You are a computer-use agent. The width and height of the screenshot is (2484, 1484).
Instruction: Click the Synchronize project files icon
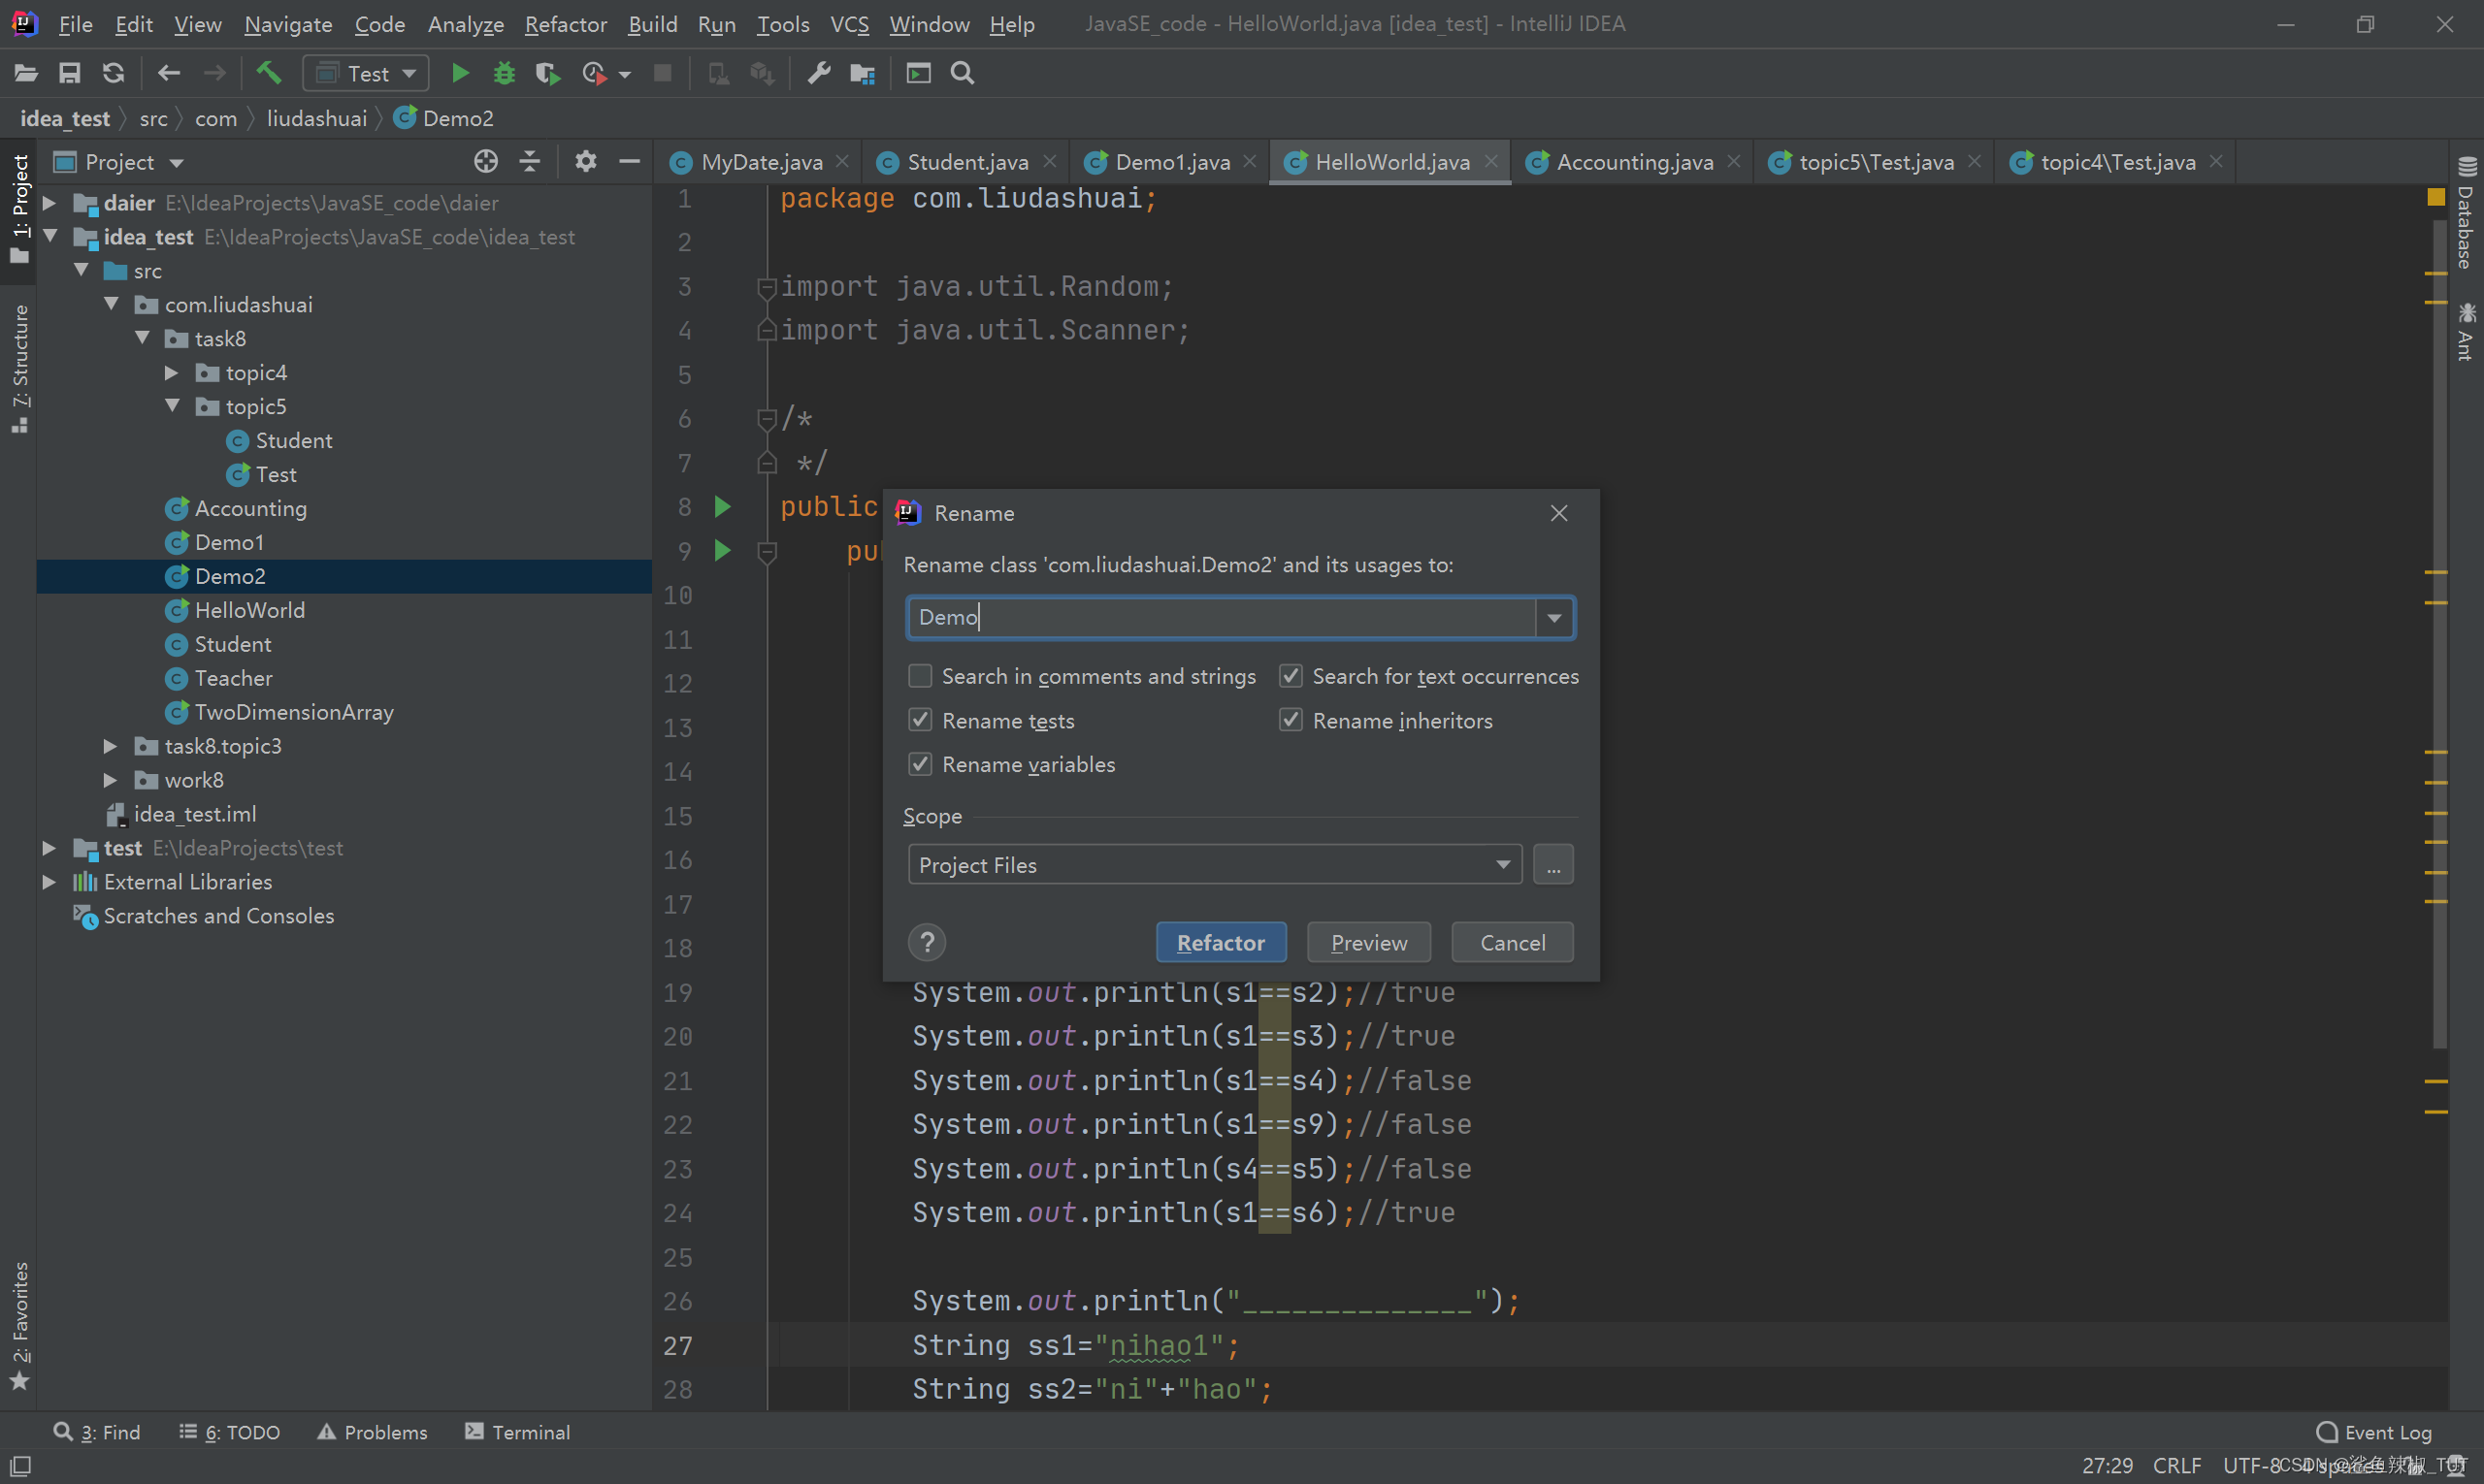pos(114,73)
